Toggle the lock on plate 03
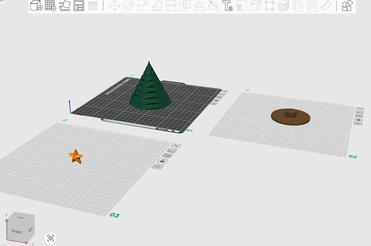371x246 pixels. [x=163, y=161]
